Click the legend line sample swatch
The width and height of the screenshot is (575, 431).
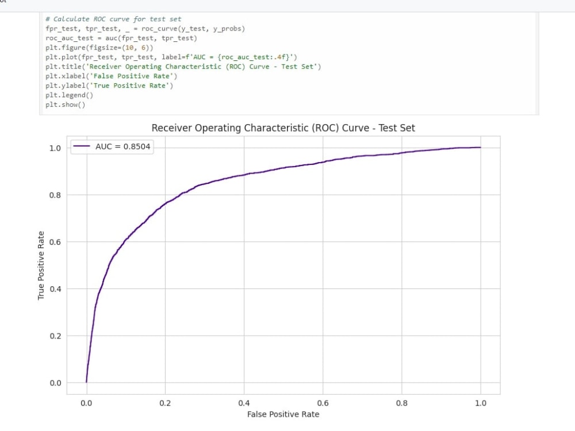tap(80, 147)
